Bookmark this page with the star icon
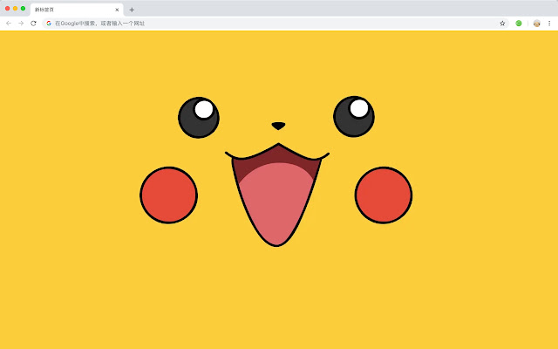The height and width of the screenshot is (349, 558). [x=502, y=24]
